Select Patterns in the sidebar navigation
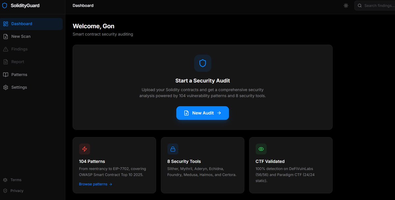Screen dimensions: 395x200 click(x=19, y=75)
